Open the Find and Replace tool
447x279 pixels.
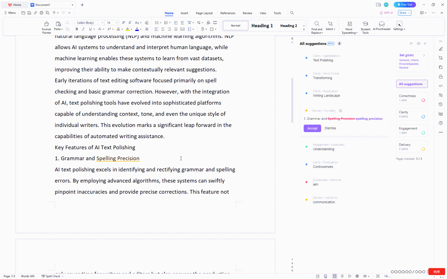pos(317,27)
